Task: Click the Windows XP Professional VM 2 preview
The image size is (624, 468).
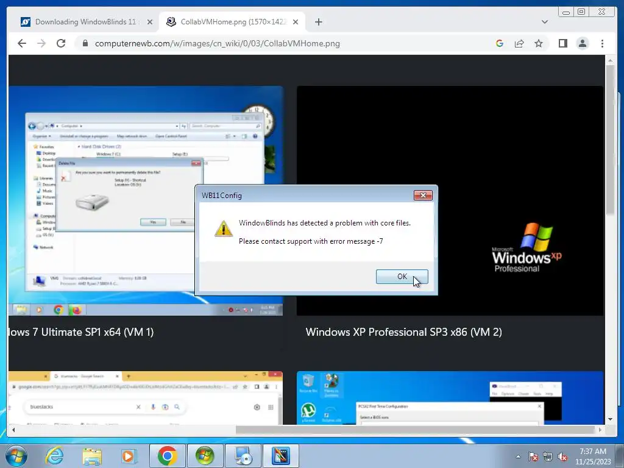Action: [450, 200]
